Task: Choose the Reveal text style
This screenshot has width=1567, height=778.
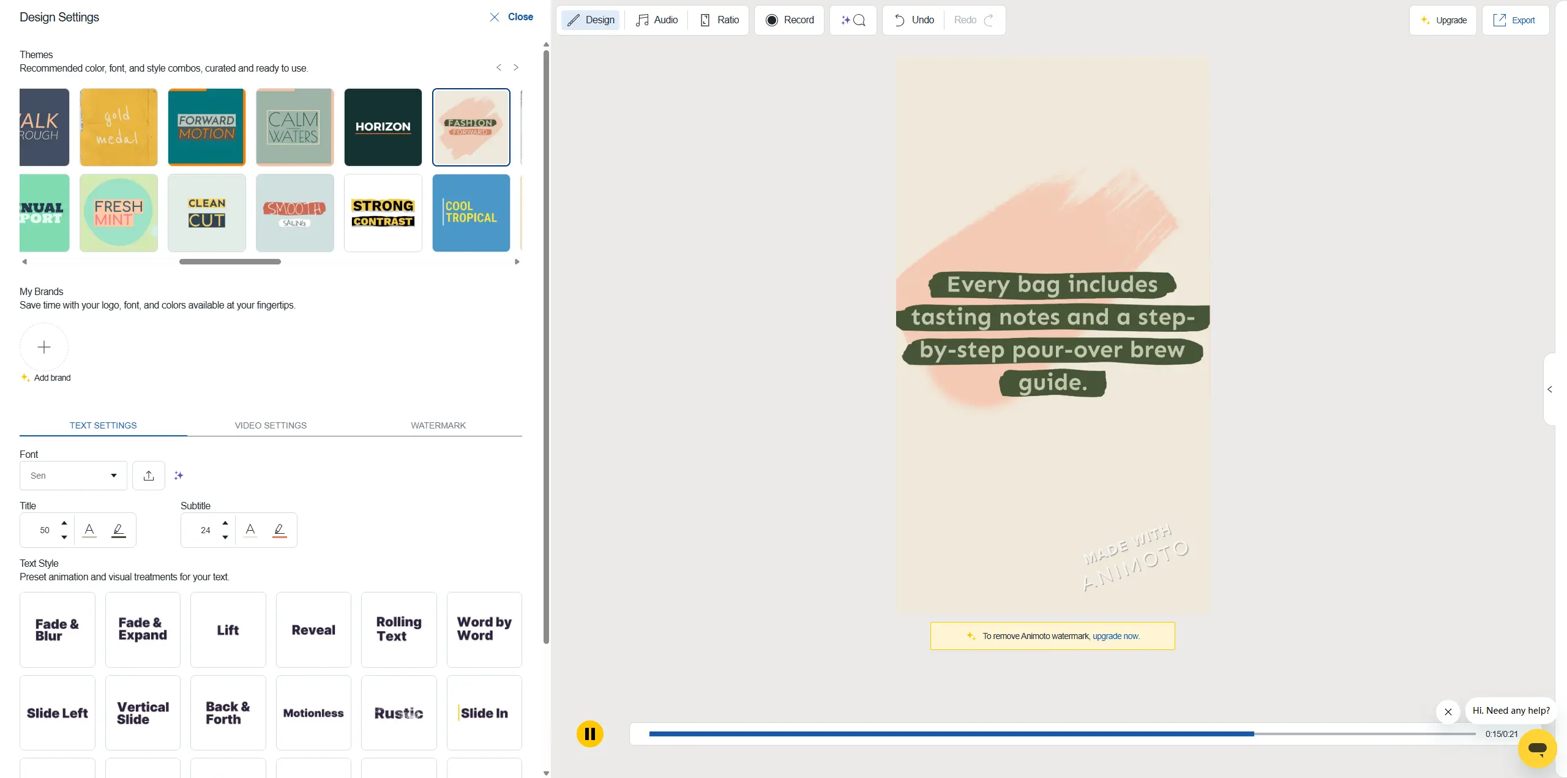Action: pyautogui.click(x=313, y=630)
